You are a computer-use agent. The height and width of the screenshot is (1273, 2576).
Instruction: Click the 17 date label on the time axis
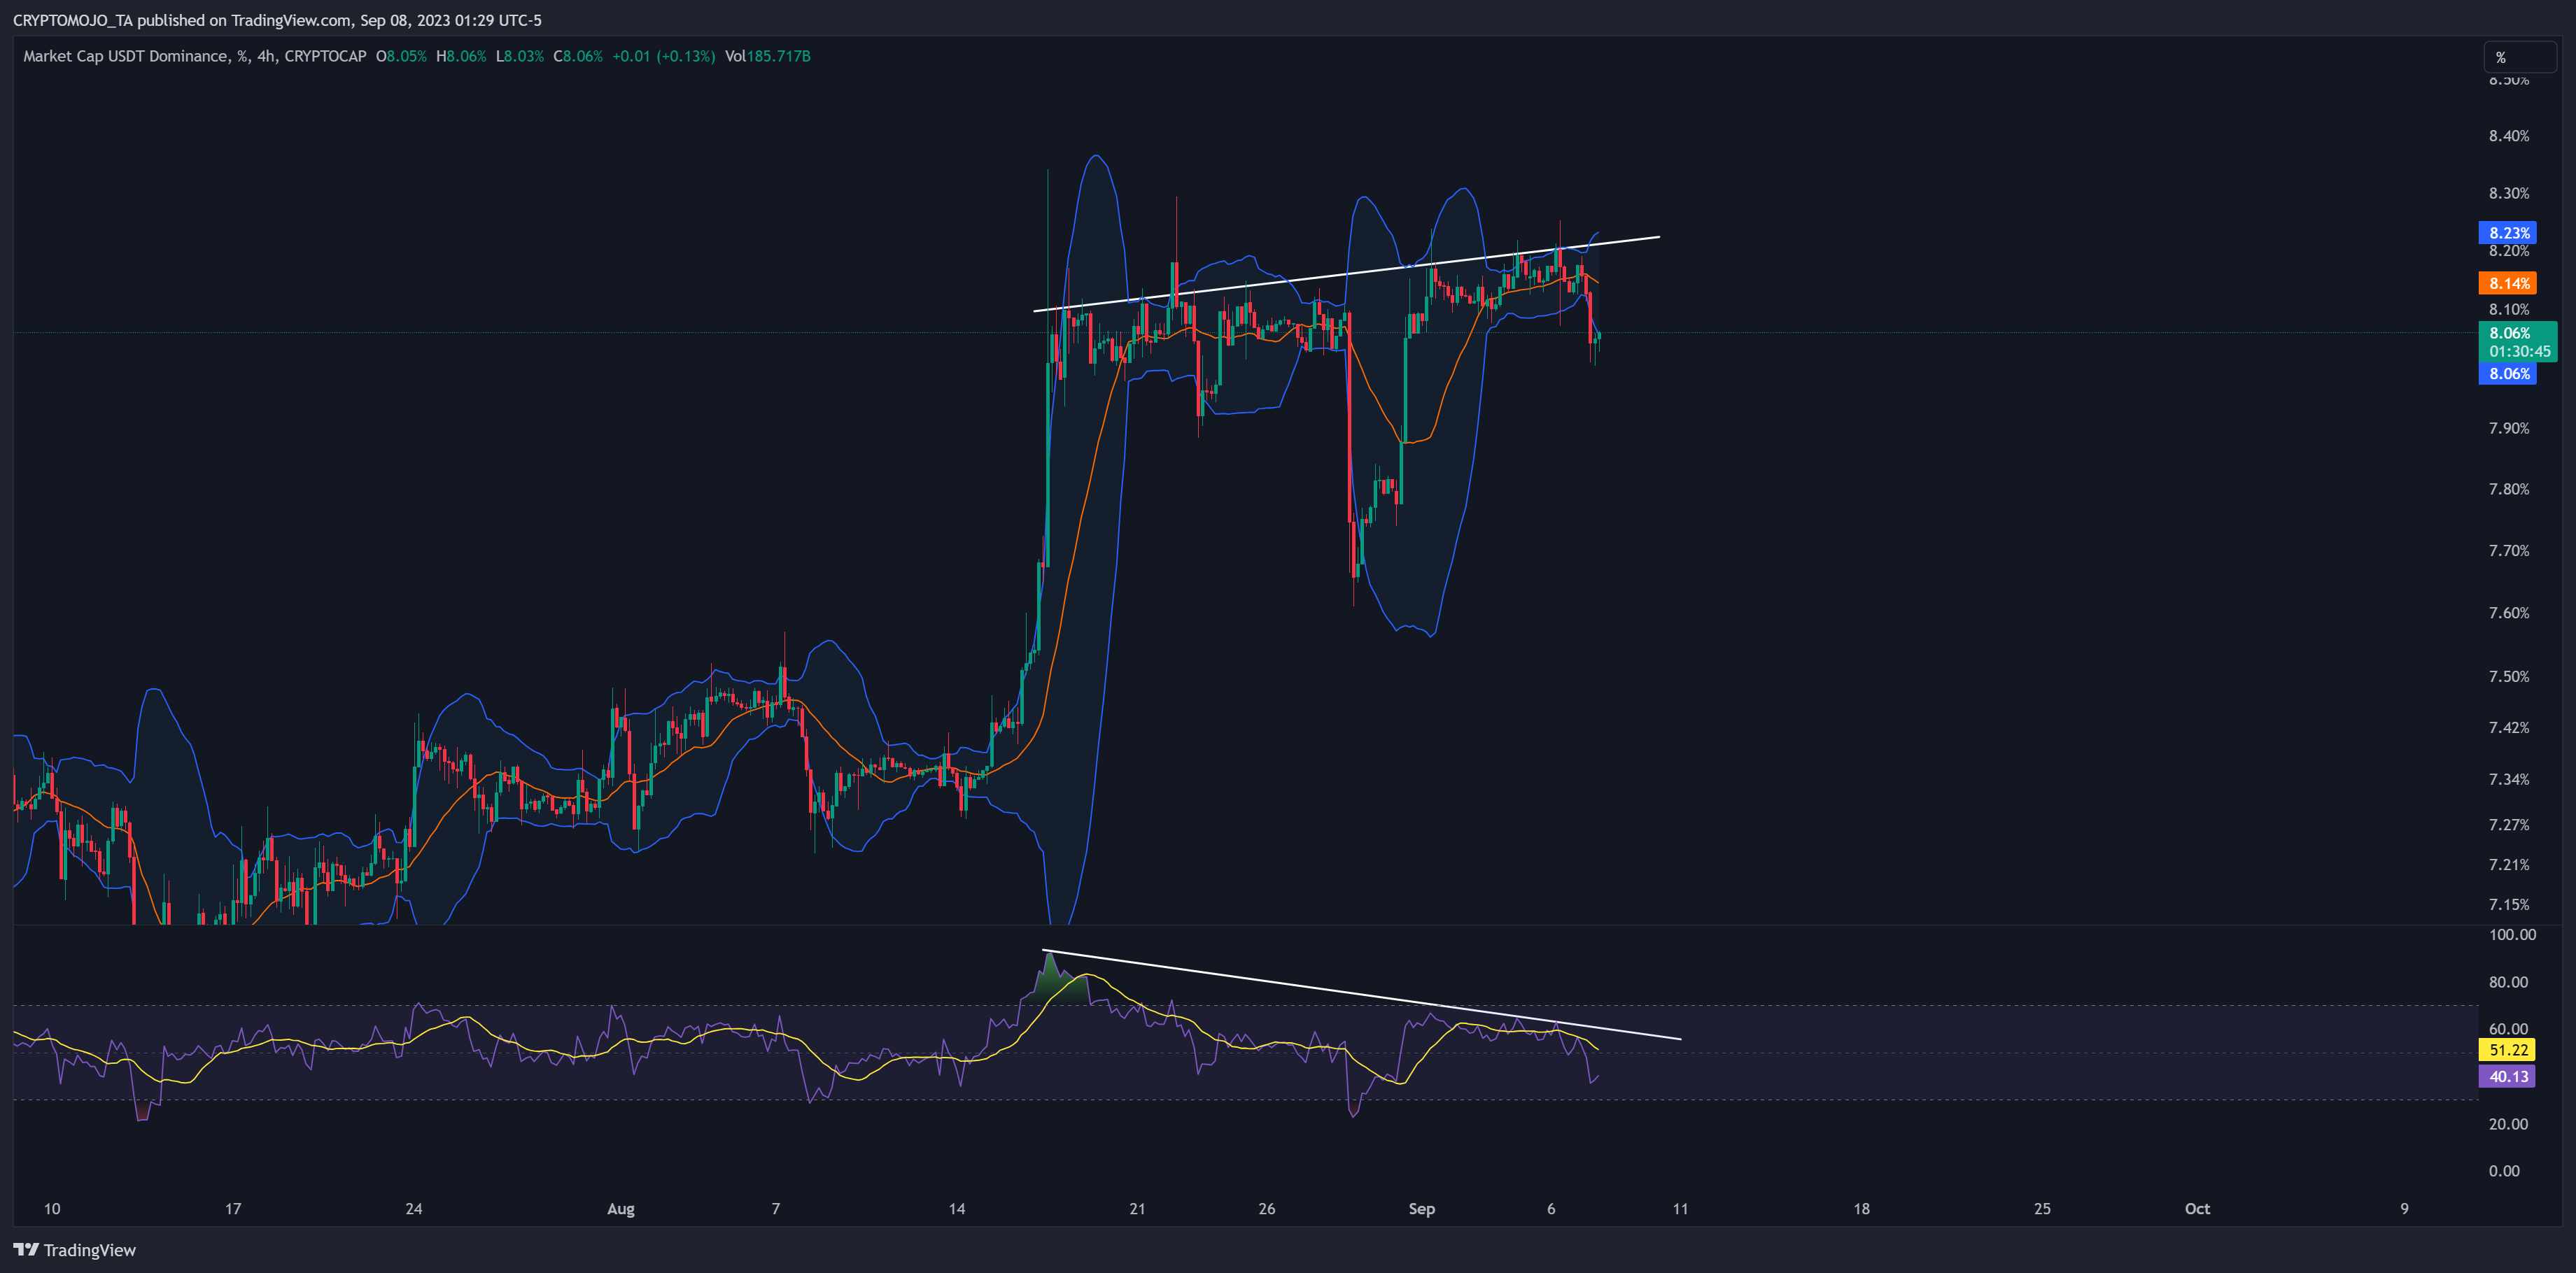[233, 1209]
